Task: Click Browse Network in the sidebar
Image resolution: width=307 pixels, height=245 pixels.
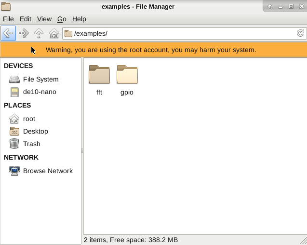Action: click(x=47, y=171)
